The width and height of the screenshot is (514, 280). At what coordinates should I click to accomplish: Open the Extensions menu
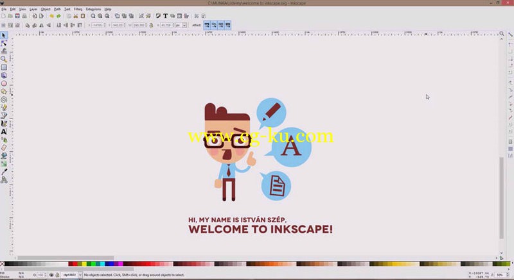[93, 9]
